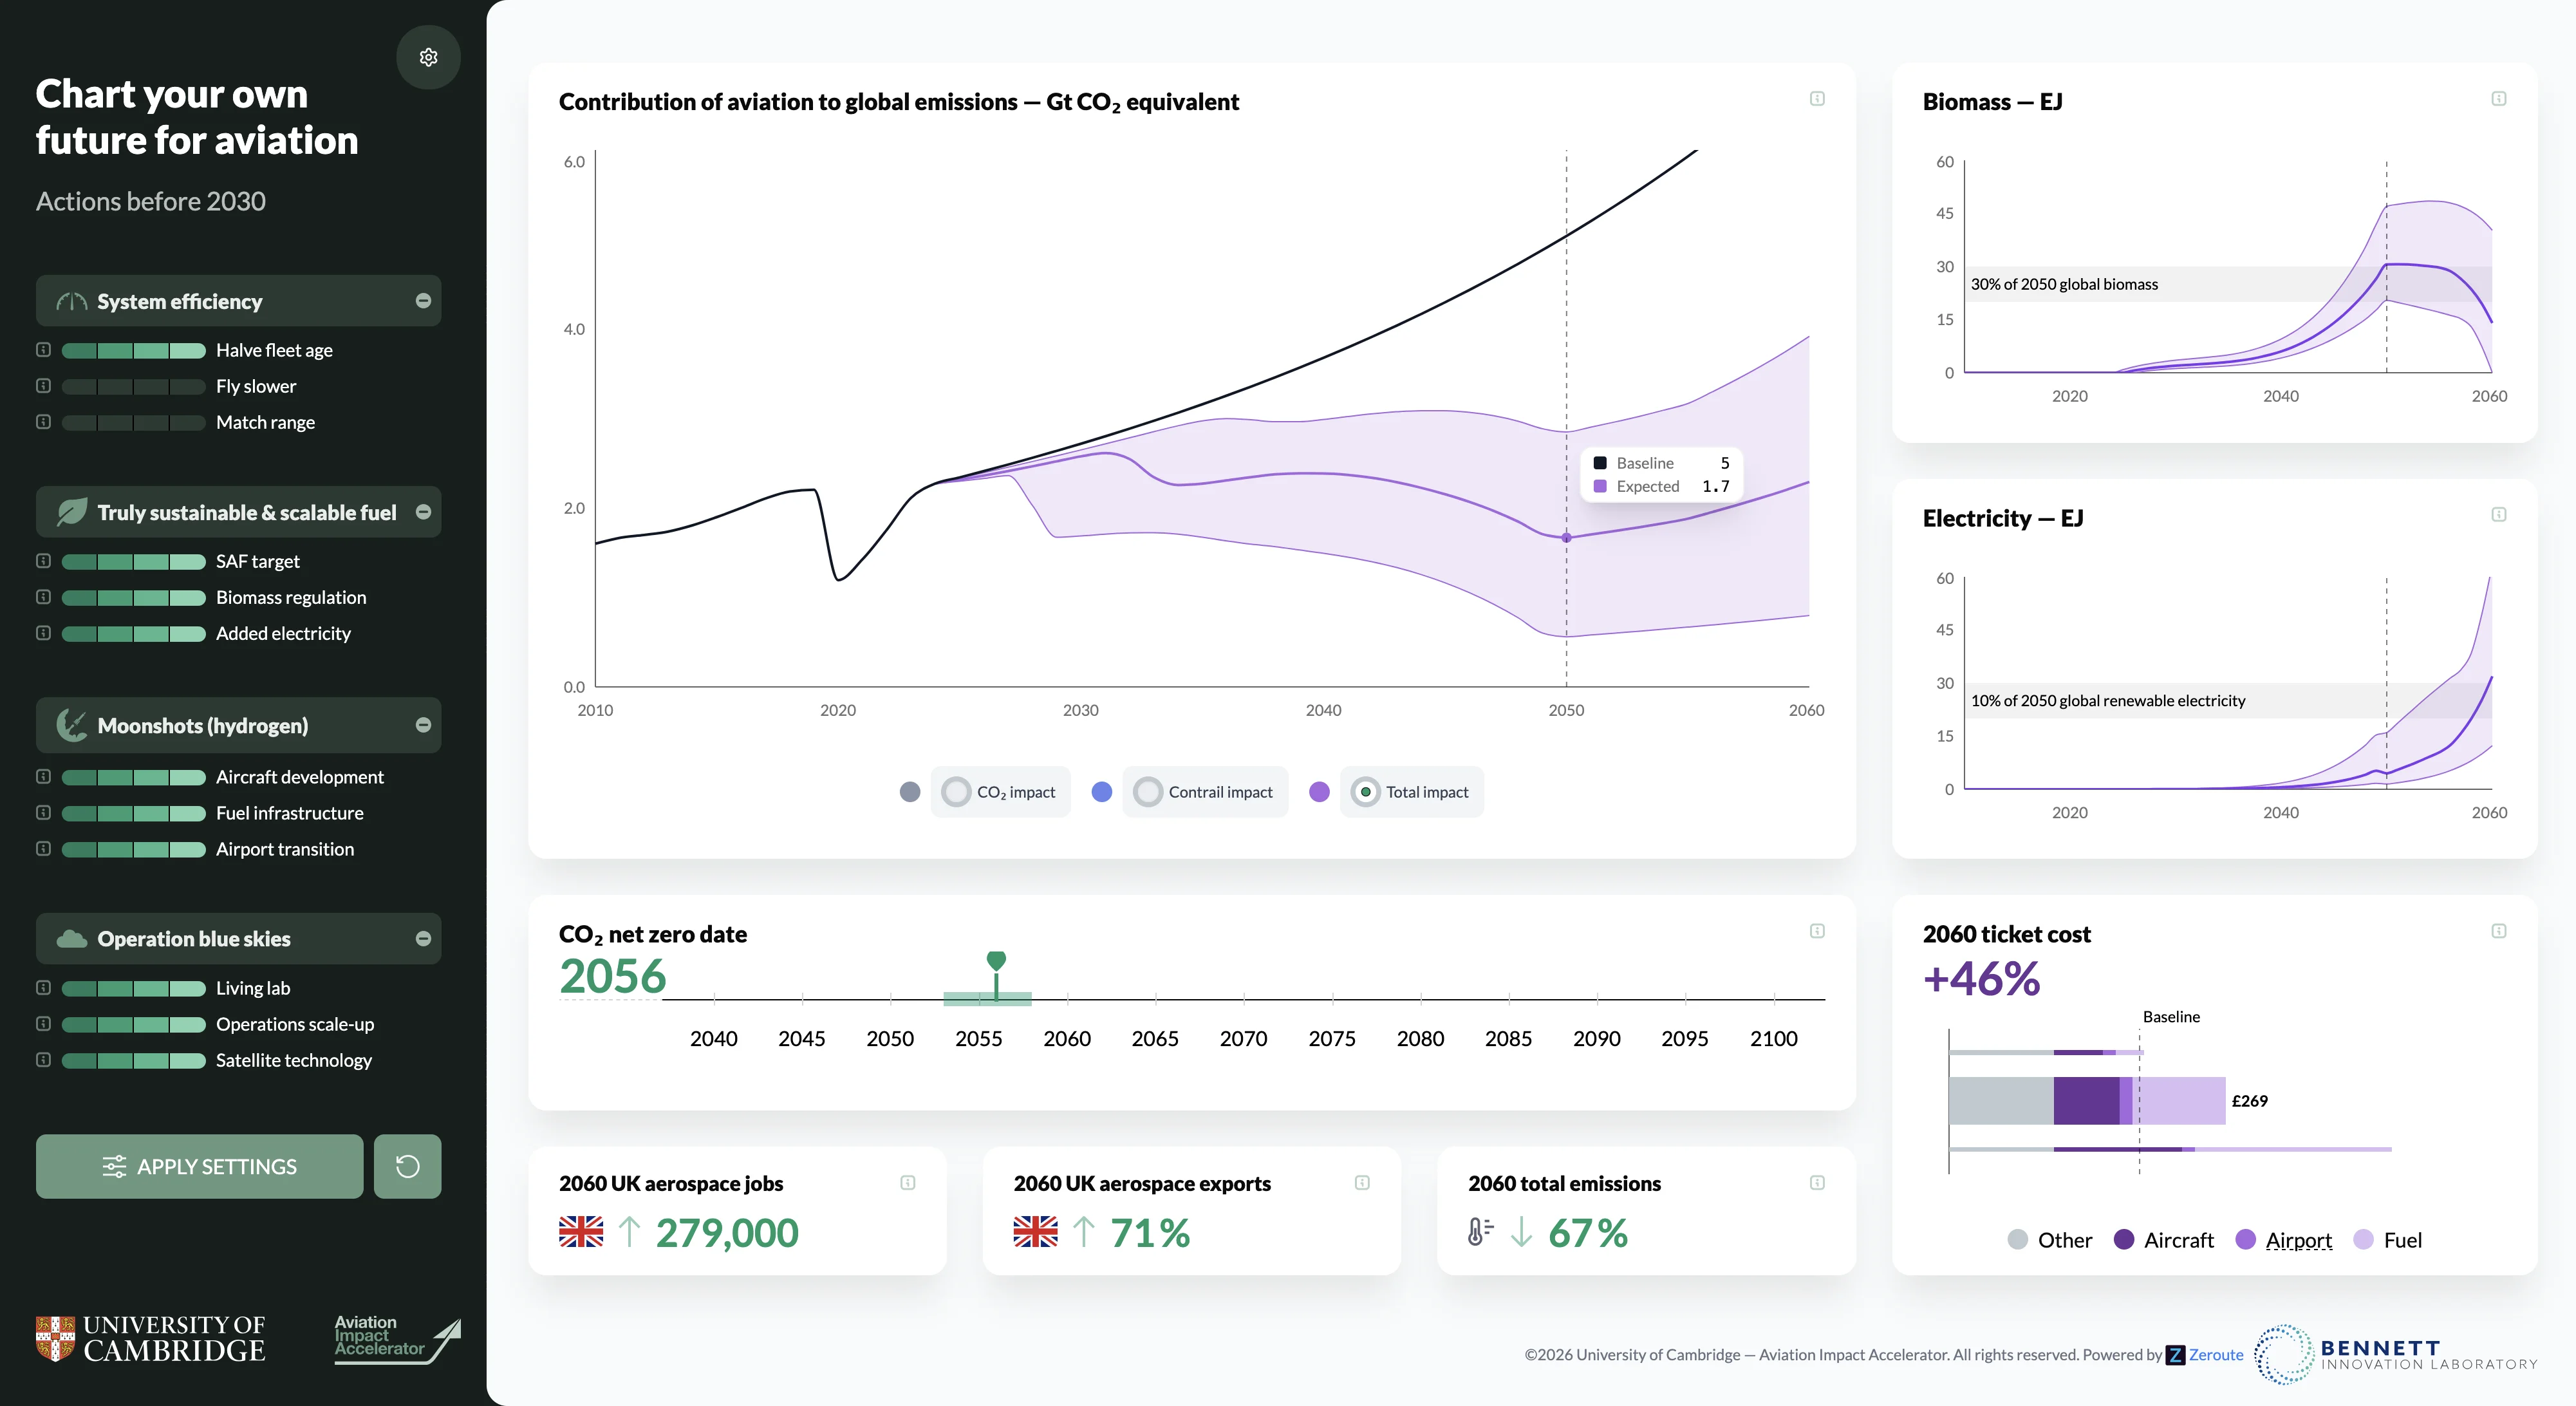The width and height of the screenshot is (2576, 1406).
Task: Select the Total impact radio option
Action: point(1365,792)
